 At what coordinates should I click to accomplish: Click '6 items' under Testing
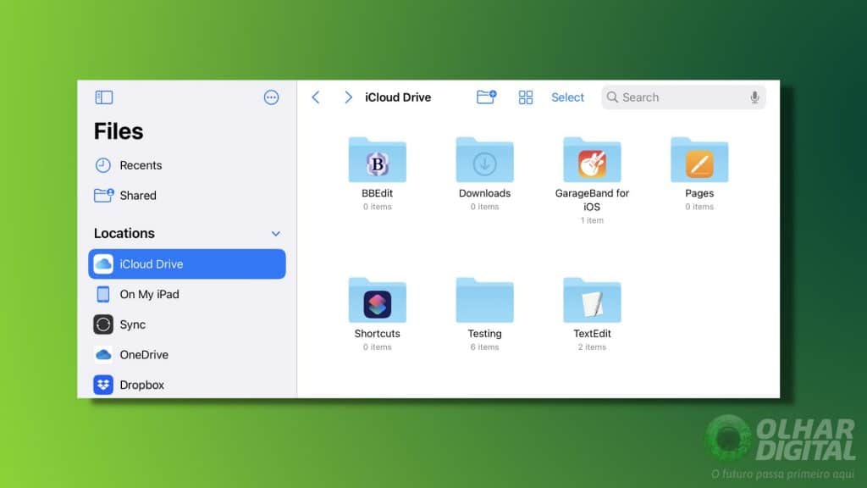484,347
